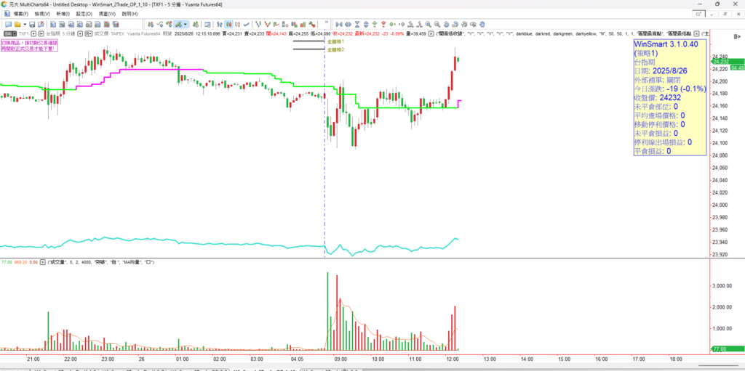745x371 pixels.
Task: Click the 09:00 label on time axis
Action: click(340, 359)
